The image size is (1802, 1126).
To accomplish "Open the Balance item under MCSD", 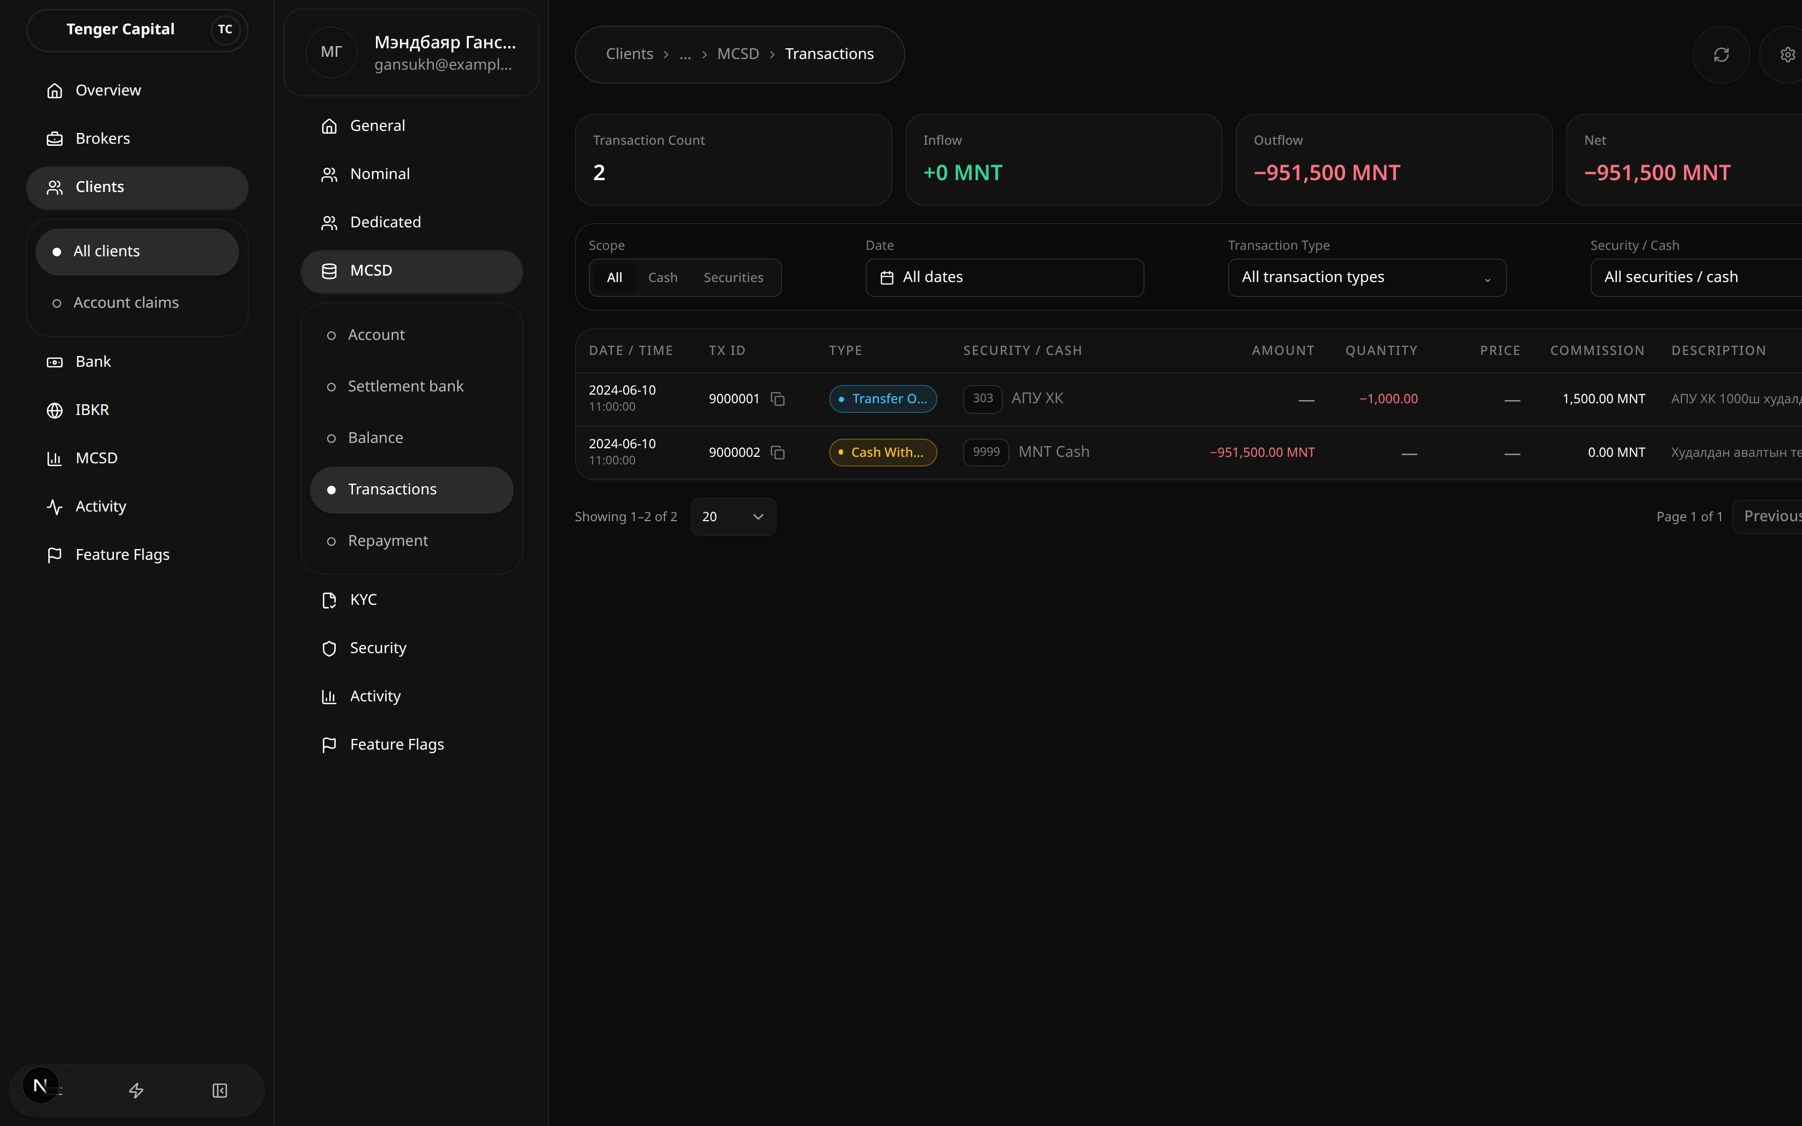I will (412, 438).
